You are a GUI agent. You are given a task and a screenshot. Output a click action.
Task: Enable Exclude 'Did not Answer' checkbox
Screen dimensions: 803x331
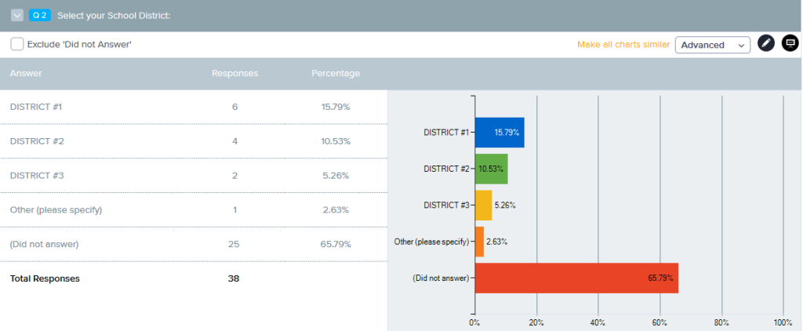(x=17, y=45)
